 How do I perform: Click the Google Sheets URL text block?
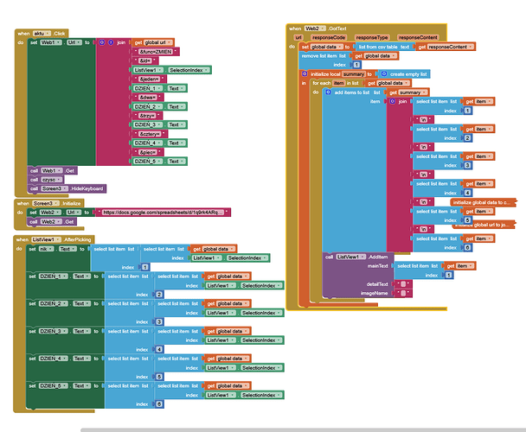click(x=164, y=212)
